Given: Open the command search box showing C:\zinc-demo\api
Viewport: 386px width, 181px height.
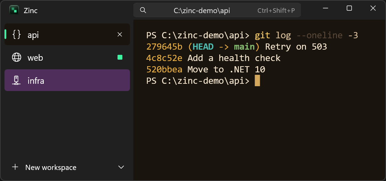Looking at the screenshot, I should coord(217,10).
